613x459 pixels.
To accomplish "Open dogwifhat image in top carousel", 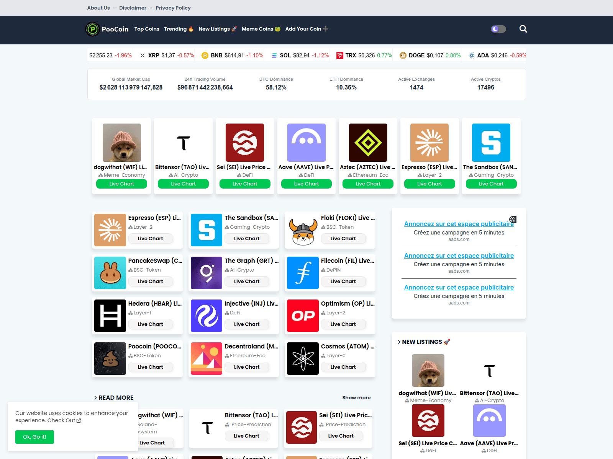I will (x=122, y=143).
